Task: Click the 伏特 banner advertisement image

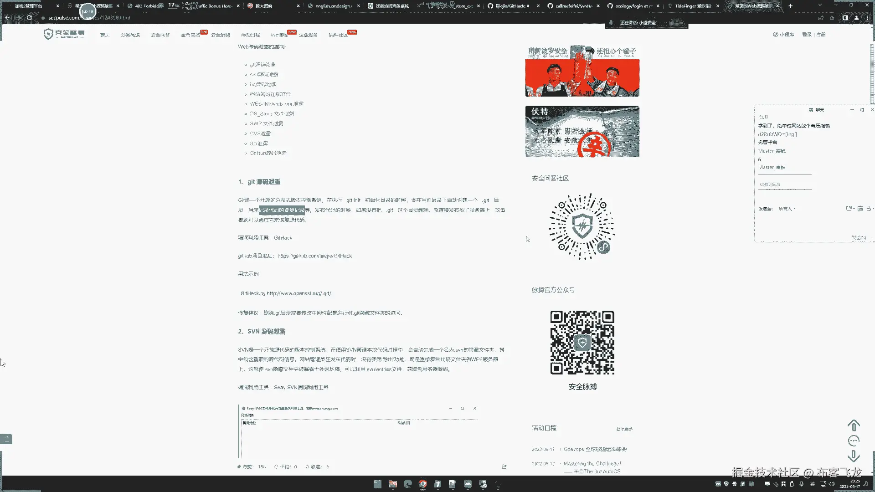Action: (582, 132)
